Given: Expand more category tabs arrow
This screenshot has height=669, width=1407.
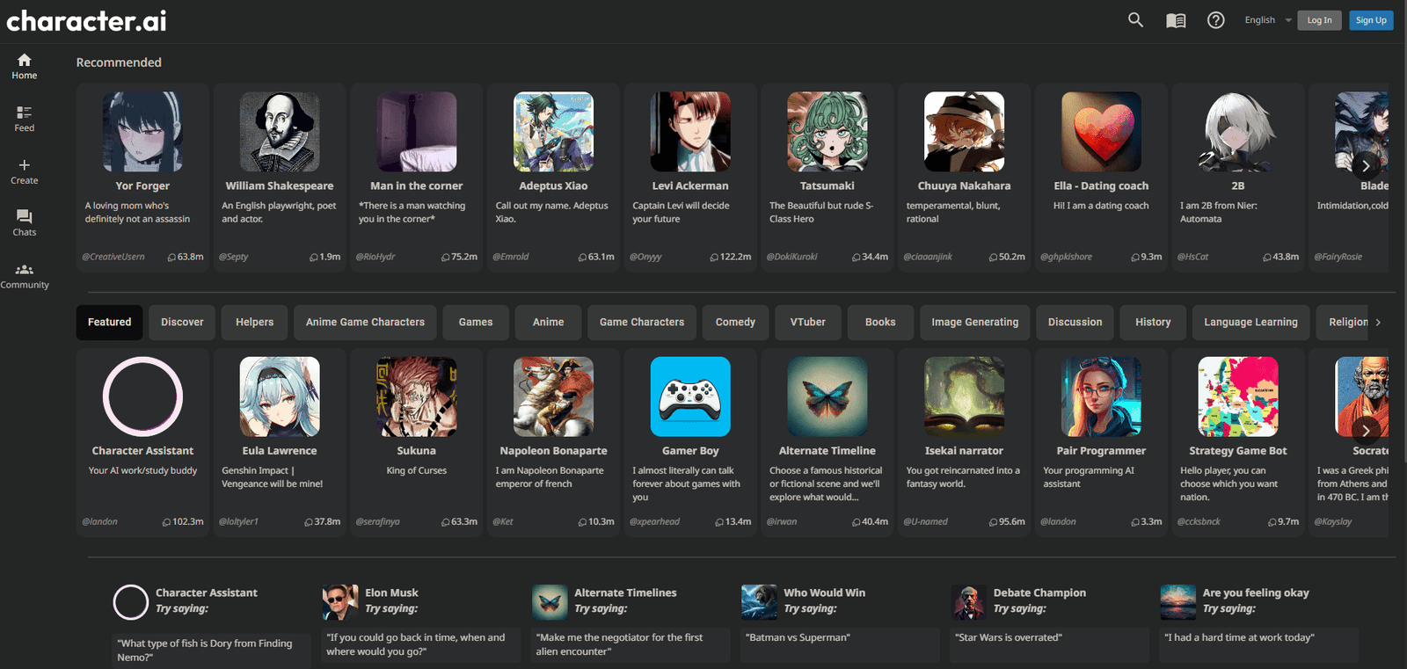Looking at the screenshot, I should (x=1378, y=323).
